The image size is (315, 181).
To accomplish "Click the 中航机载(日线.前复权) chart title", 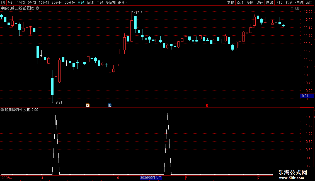I will tap(18, 8).
